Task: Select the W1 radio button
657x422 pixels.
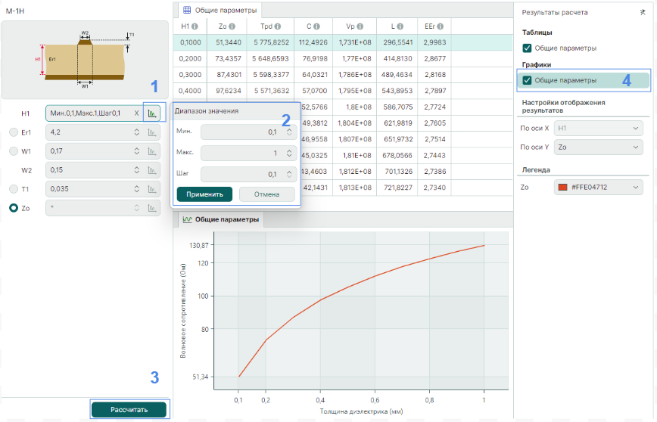Action: [14, 151]
